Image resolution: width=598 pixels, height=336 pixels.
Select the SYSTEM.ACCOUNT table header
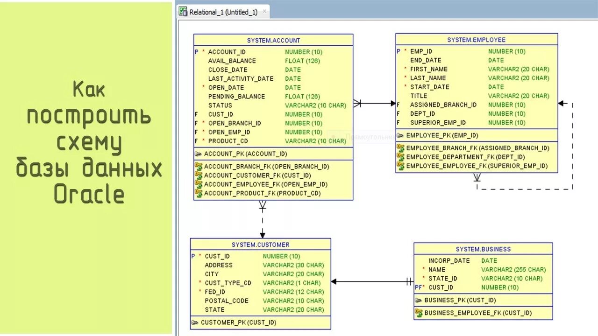[x=273, y=40]
